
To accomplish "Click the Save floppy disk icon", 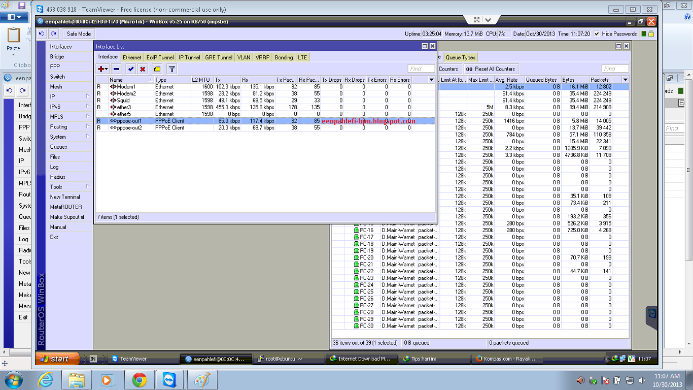I will [21, 6].
